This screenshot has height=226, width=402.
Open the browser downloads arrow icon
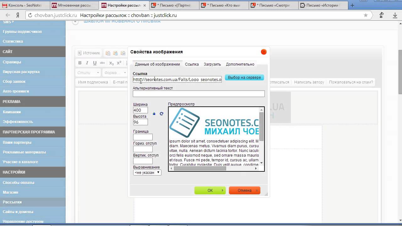click(395, 15)
